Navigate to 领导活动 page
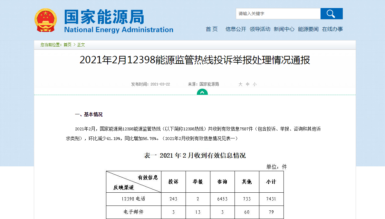This screenshot has height=219, width=385. (260, 29)
